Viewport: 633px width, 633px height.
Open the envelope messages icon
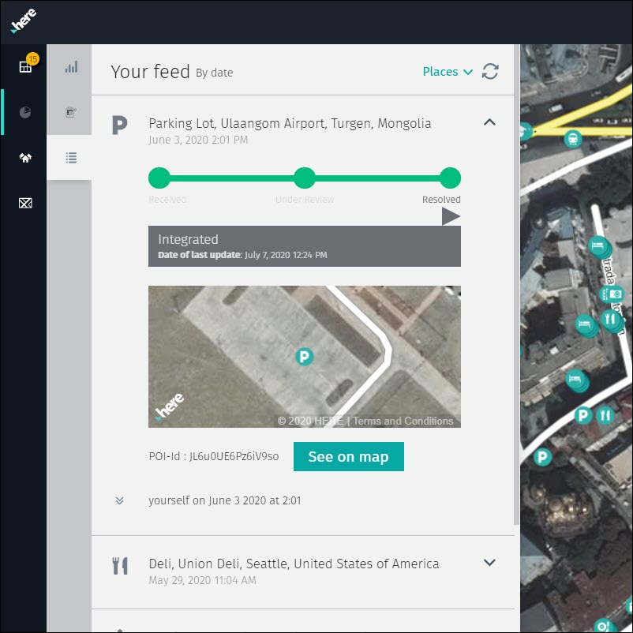[25, 203]
